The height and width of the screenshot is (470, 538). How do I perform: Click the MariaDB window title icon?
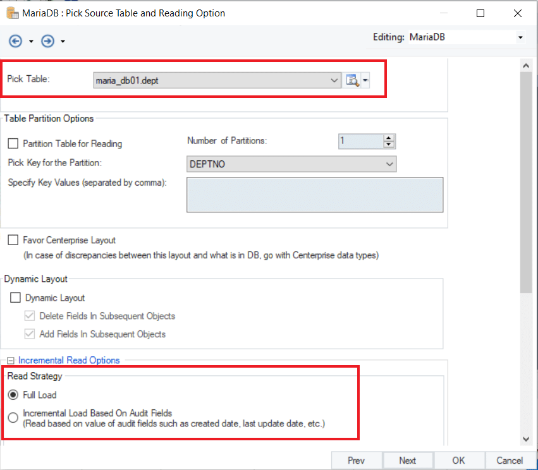pyautogui.click(x=10, y=13)
